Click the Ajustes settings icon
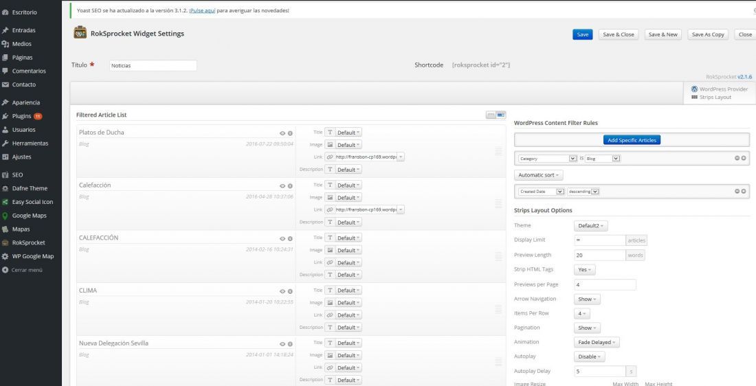Screen dimensions: 756x386 (5, 157)
